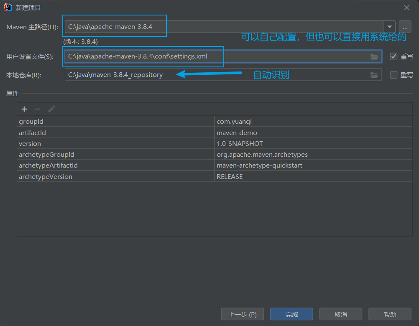Screen dimensions: 419x326
Task: Check the override box for local repository
Action: pyautogui.click(x=393, y=75)
